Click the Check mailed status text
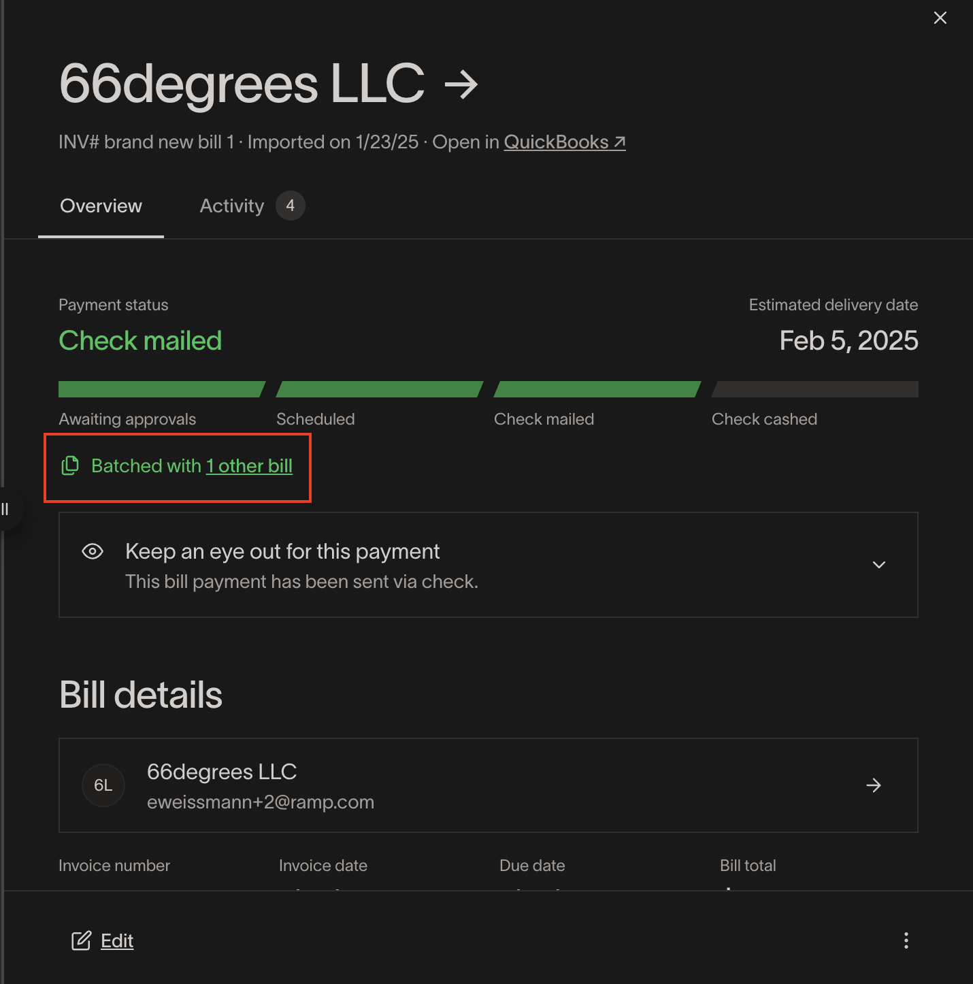 140,340
